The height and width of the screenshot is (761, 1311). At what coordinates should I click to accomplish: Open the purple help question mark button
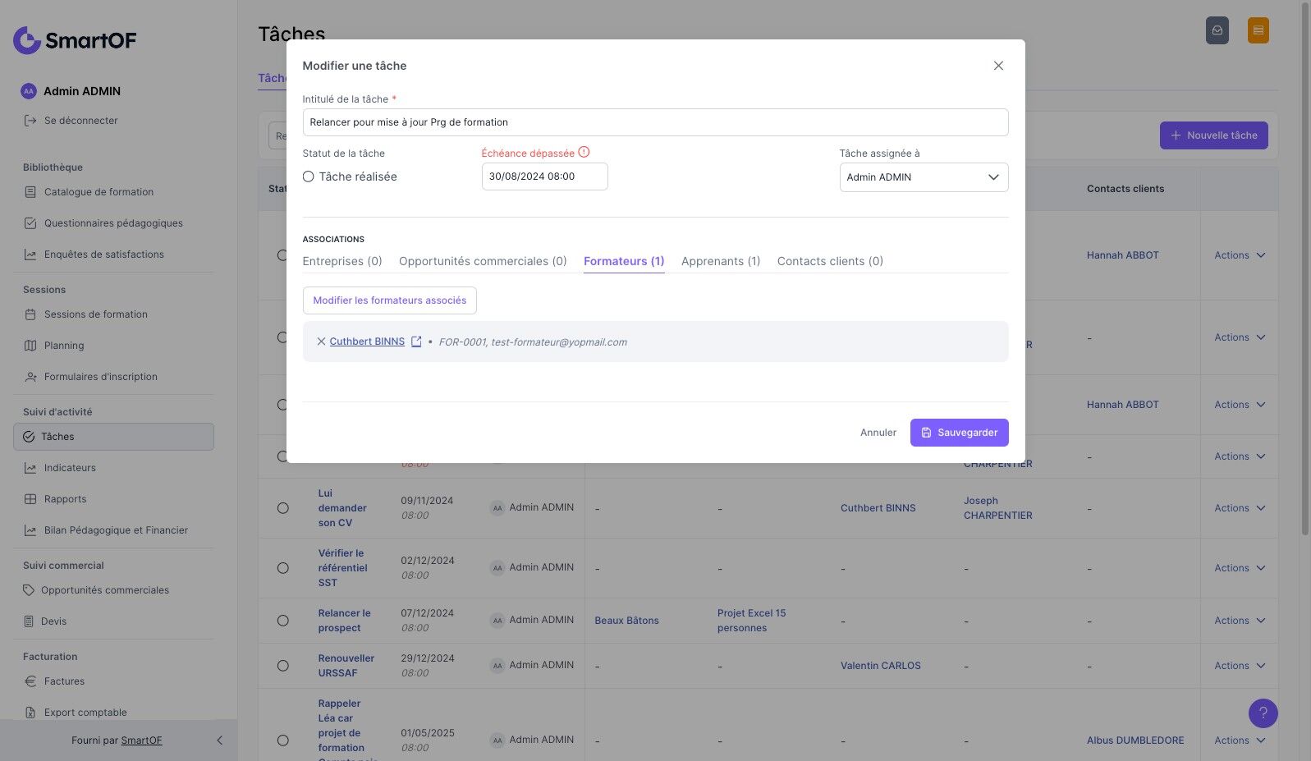coord(1263,713)
